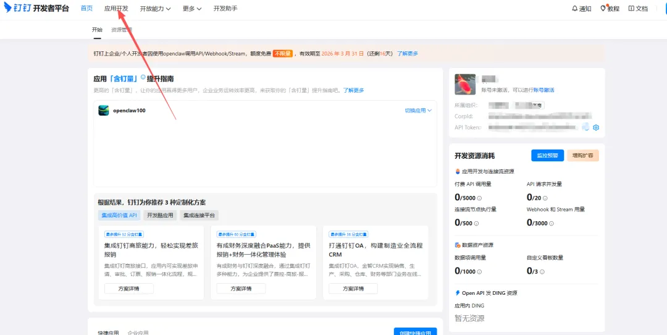The height and width of the screenshot is (335, 667).
Task: Click the 创建快捷应用 button
Action: pos(416,332)
